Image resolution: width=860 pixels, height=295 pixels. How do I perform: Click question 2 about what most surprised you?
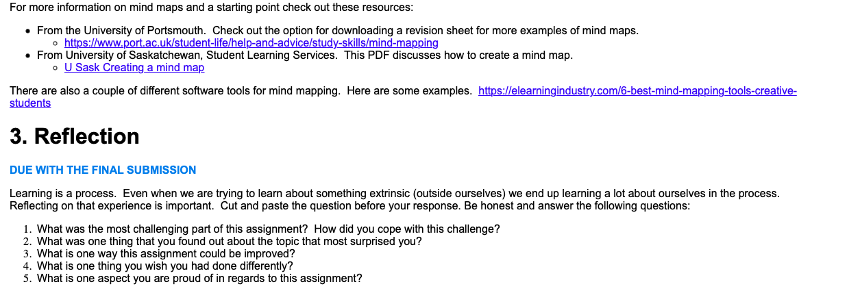(x=229, y=241)
